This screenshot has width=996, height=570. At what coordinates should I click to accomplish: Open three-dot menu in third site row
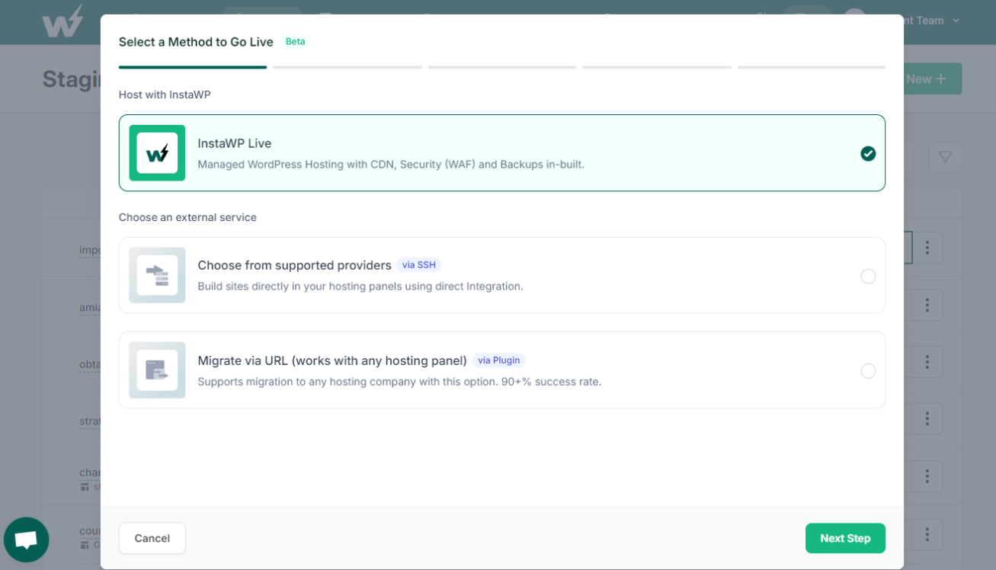pyautogui.click(x=927, y=362)
